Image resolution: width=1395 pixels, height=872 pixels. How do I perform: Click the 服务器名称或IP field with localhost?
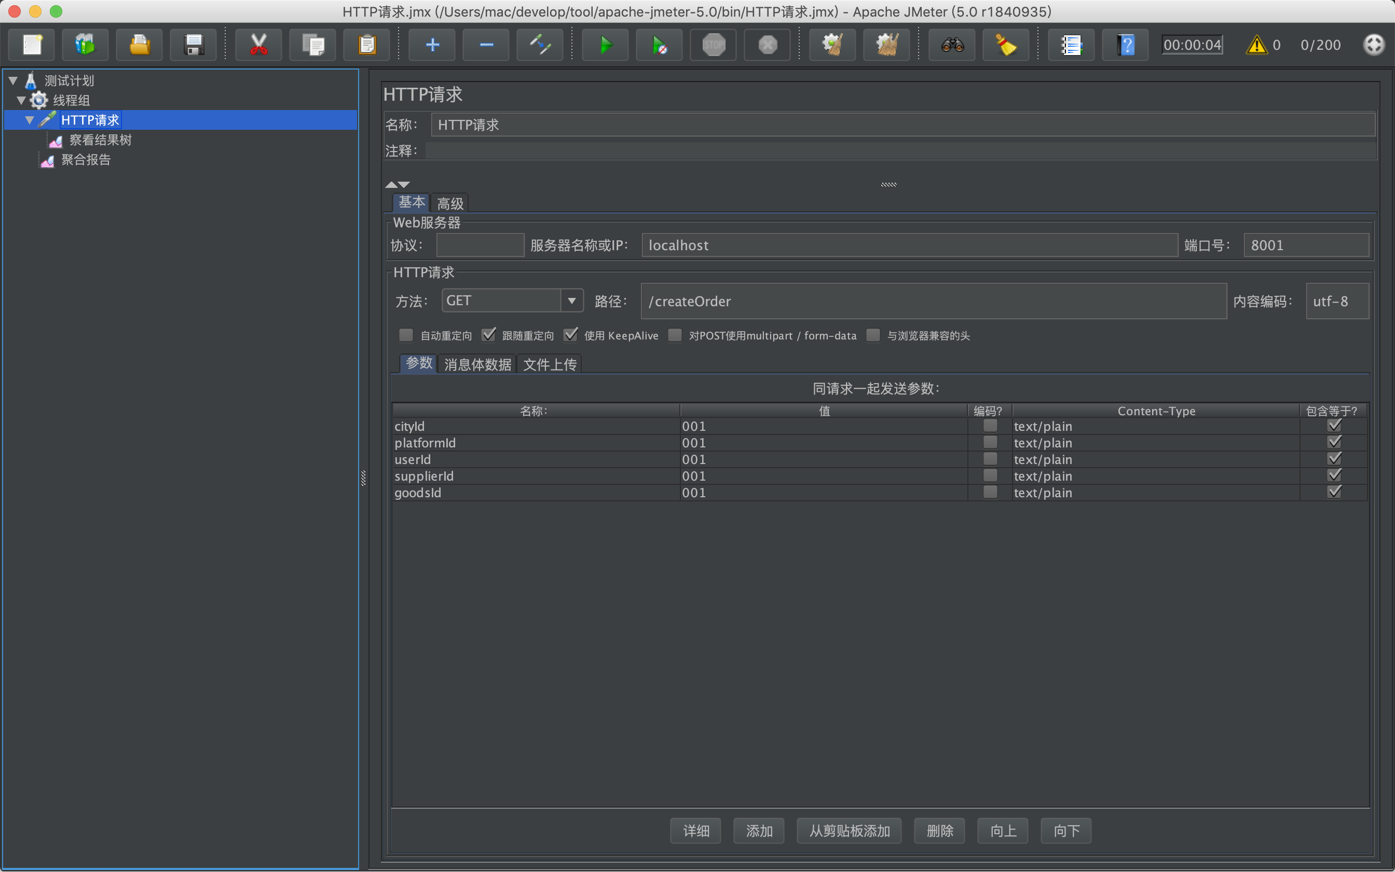[x=910, y=245]
